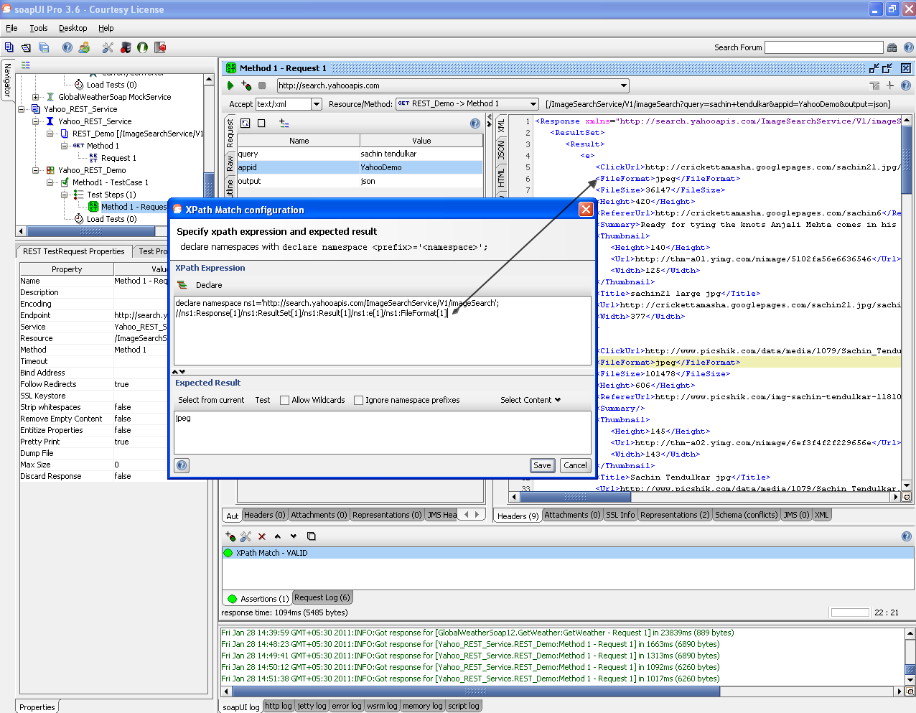Switch to Request Log (6) tab
This screenshot has width=916, height=713.
coord(322,597)
